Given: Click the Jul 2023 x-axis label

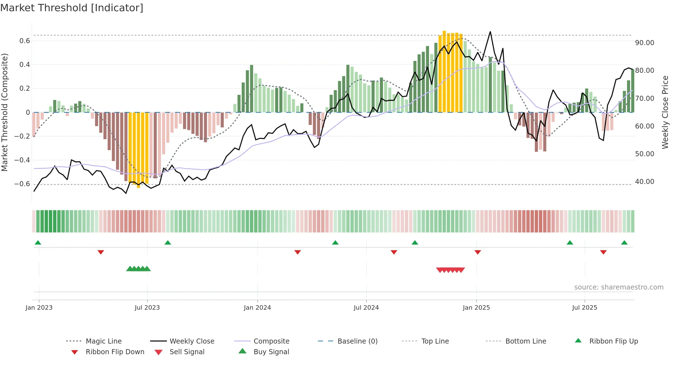Looking at the screenshot, I should coord(147,307).
